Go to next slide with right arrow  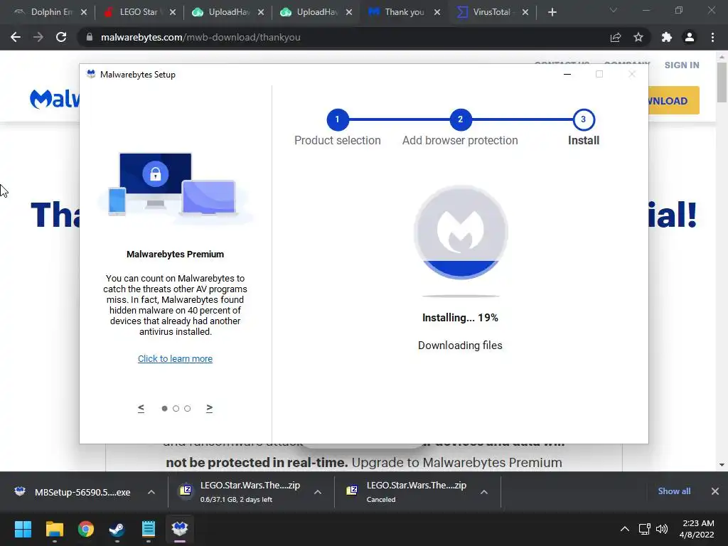coord(210,408)
